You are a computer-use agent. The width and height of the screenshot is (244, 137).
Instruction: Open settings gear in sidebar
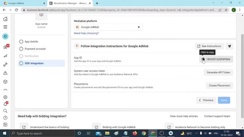point(5,97)
